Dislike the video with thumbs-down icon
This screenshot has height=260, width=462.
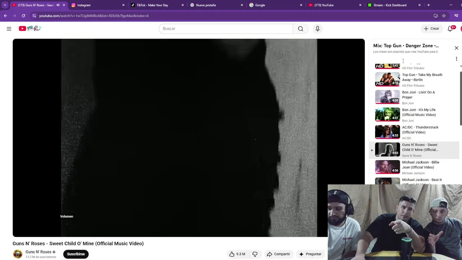[x=255, y=254]
